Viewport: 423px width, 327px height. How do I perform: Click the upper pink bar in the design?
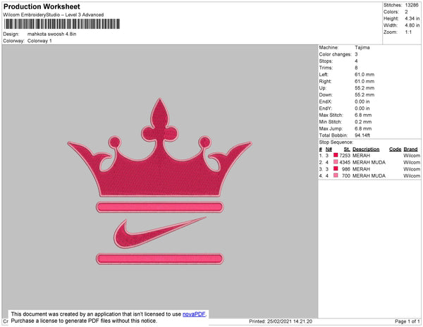(x=160, y=207)
